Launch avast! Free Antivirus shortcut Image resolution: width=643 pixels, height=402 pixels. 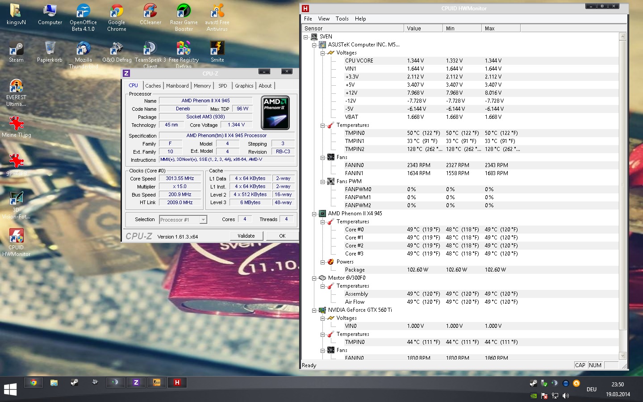tap(217, 17)
